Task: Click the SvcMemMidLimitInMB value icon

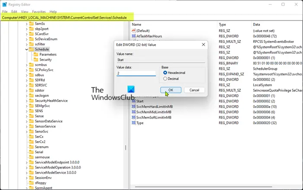Action: point(133,112)
